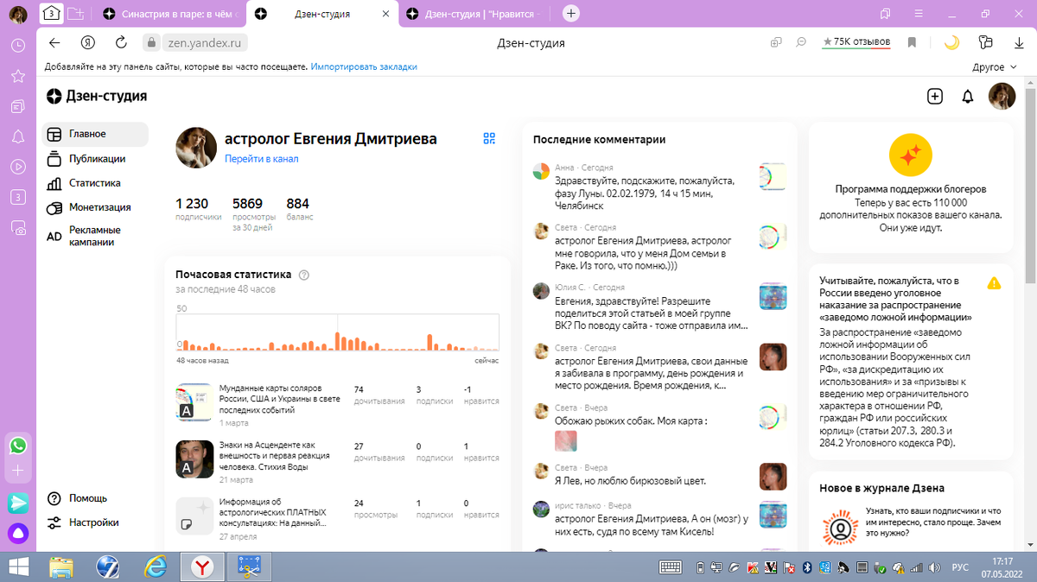Screen dimensions: 1037x582
Task: Click the plus icon next to the bell
Action: (x=935, y=97)
